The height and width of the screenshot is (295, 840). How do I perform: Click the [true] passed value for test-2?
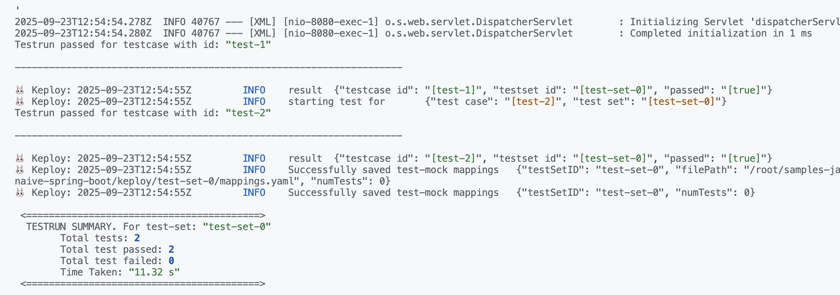[x=744, y=158]
